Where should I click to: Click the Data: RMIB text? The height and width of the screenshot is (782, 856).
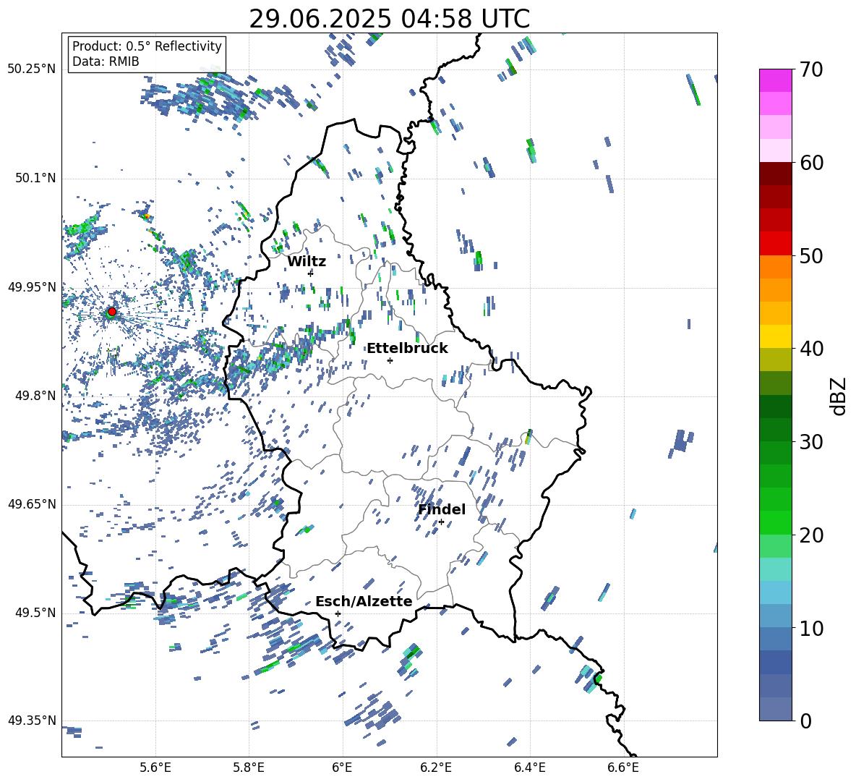pyautogui.click(x=106, y=61)
